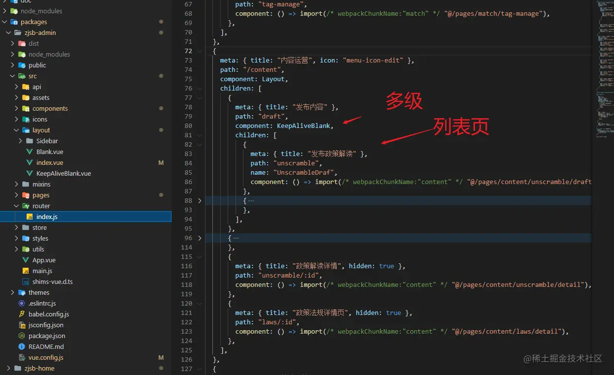Click the JS icon of main.js

26,271
